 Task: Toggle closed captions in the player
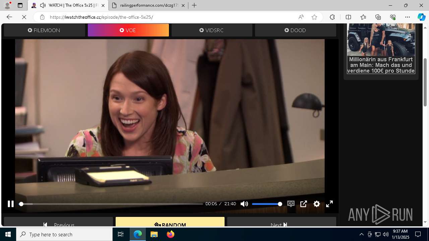[291, 204]
